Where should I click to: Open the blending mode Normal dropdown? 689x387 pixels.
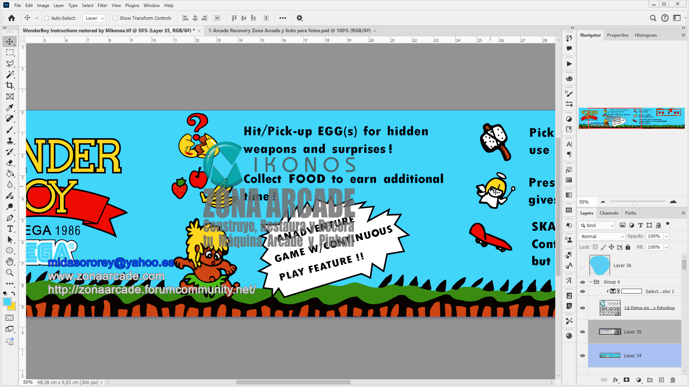tap(602, 236)
